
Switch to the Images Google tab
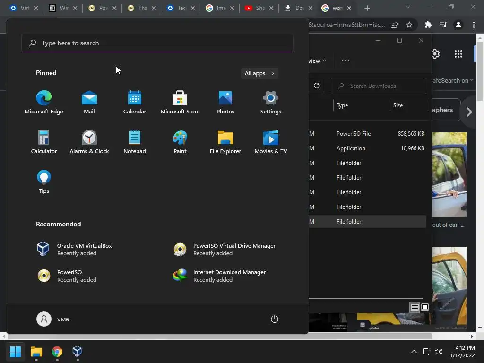point(216,8)
